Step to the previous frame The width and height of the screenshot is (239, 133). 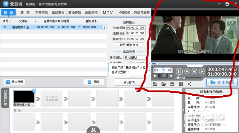click(194, 71)
